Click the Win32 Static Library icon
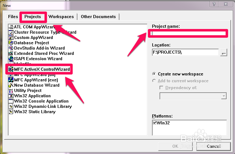The image size is (235, 154). coord(11,112)
